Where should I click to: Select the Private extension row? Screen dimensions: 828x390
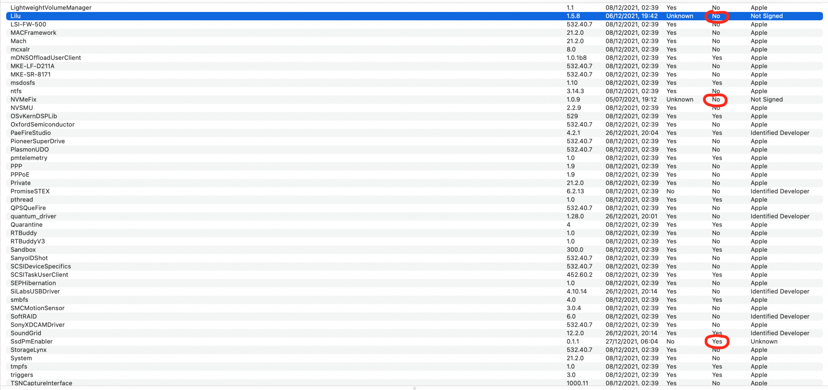click(x=414, y=183)
